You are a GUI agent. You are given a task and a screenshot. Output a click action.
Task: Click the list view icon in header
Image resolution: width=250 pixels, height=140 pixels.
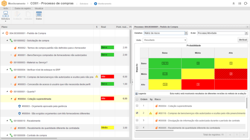coord(239,4)
